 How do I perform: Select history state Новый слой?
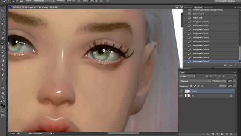click(211, 18)
